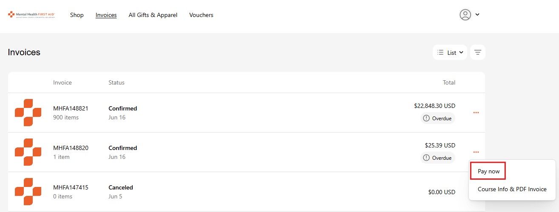Open the filter icon next to List
This screenshot has width=559, height=212.
pos(478,53)
